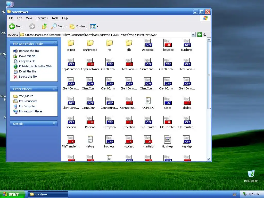Select the CapsContainer header file

pyautogui.click(x=90, y=65)
